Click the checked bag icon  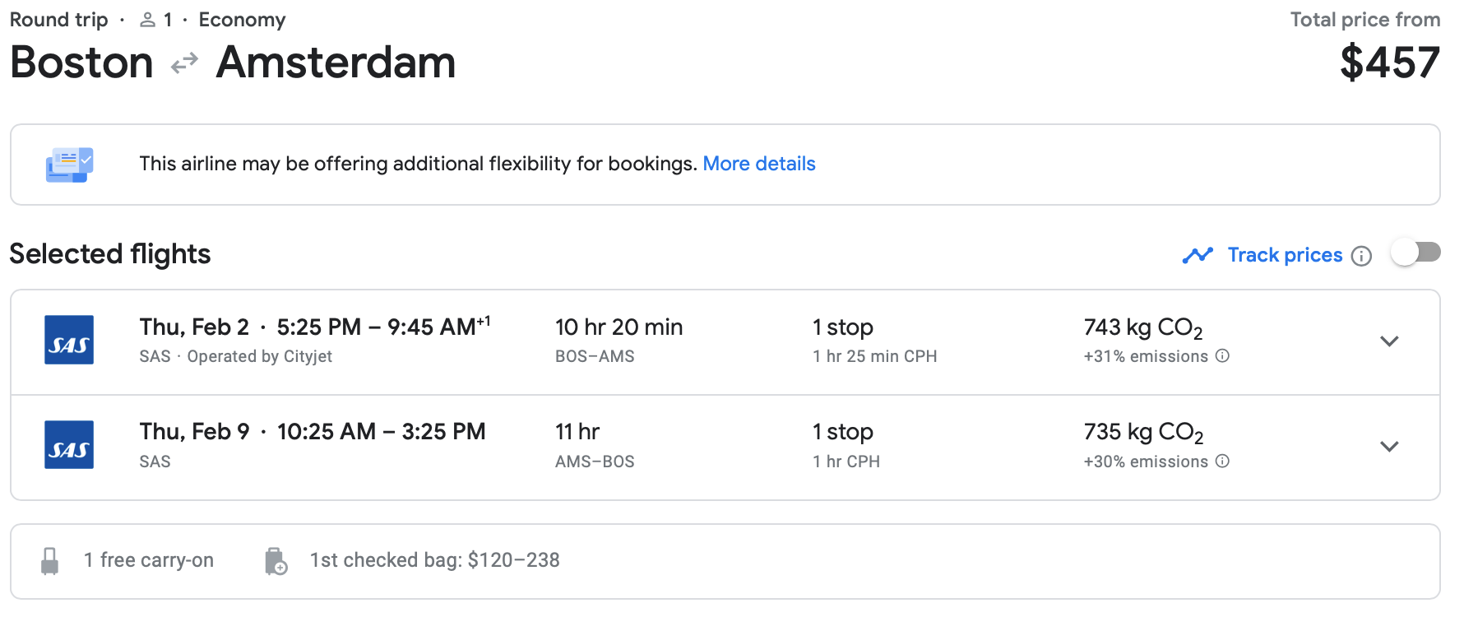[x=276, y=561]
